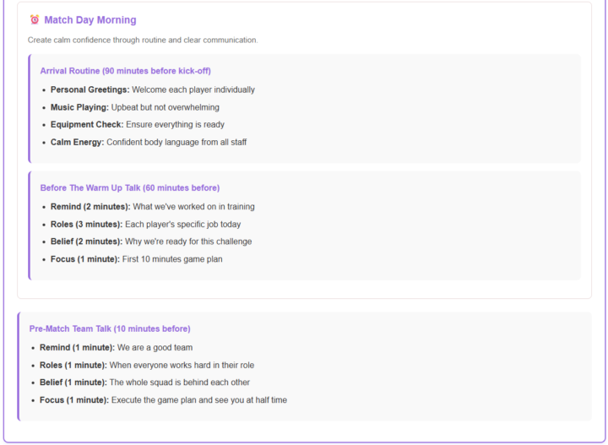This screenshot has width=608, height=445.
Task: Select the "Belief (1 minute):" bold label
Action: (x=74, y=383)
